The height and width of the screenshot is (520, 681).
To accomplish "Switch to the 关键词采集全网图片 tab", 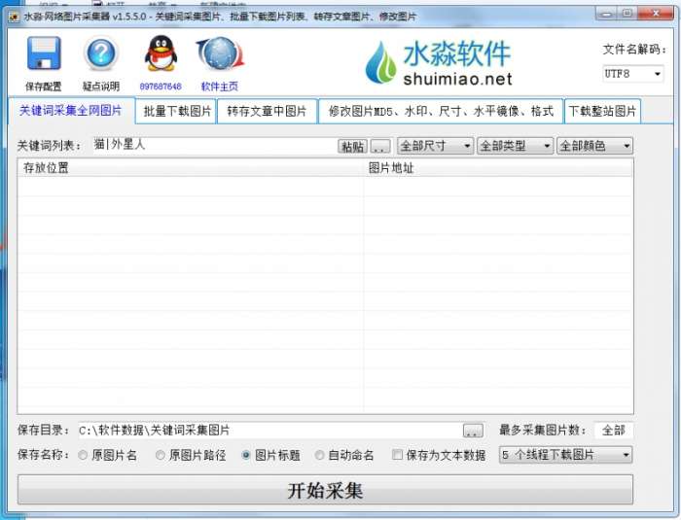I will 71,110.
